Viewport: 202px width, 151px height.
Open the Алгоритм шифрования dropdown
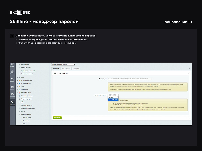[x=113, y=95]
